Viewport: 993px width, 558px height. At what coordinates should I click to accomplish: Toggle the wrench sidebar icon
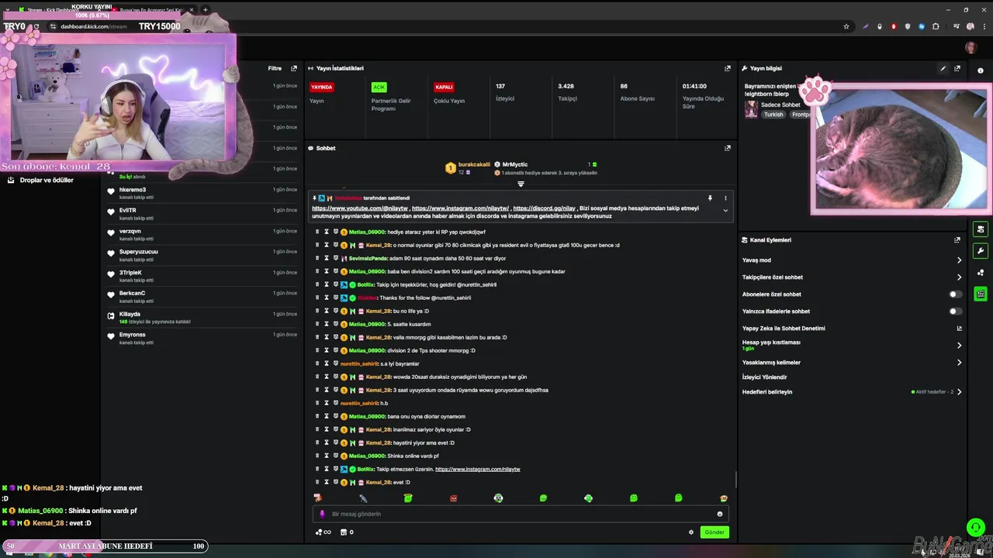tap(981, 251)
